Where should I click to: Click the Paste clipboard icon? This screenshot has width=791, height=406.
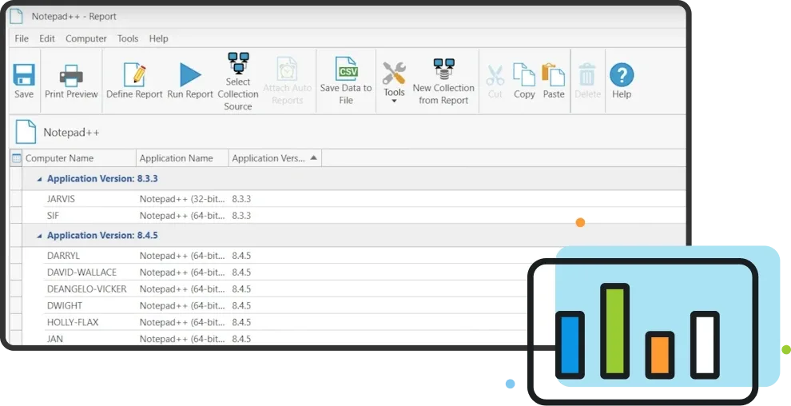[x=554, y=74]
